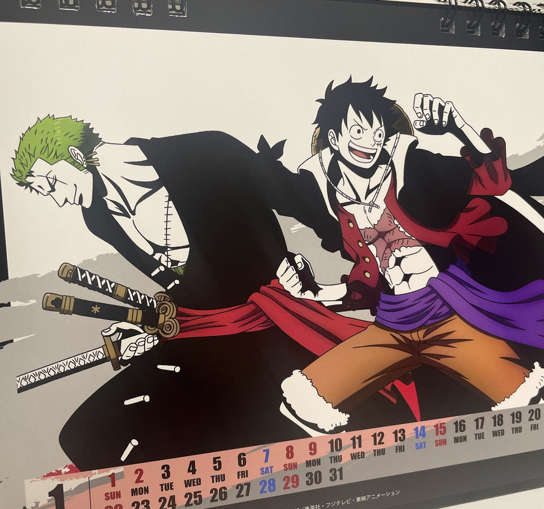Select date 24 in the lower row

click(167, 502)
